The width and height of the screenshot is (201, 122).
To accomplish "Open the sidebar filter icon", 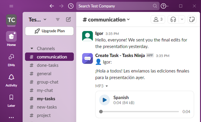I will coord(58,20).
